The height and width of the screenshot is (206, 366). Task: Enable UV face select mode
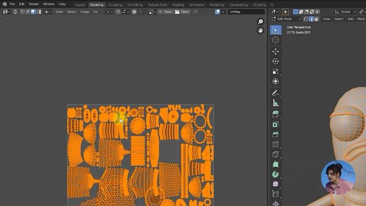point(33,11)
